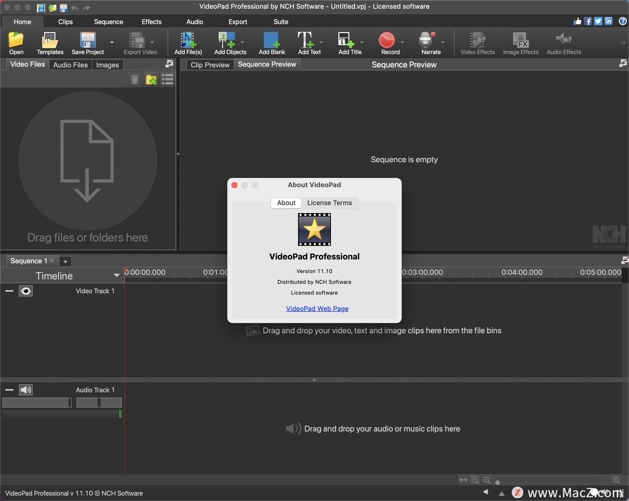The height and width of the screenshot is (501, 629).
Task: Open the Export ribbon tab
Action: pos(238,22)
